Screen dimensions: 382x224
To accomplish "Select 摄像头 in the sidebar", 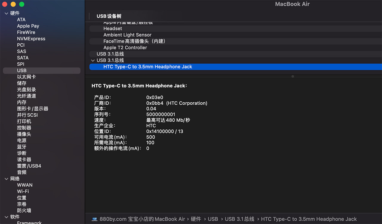I will click(24, 134).
